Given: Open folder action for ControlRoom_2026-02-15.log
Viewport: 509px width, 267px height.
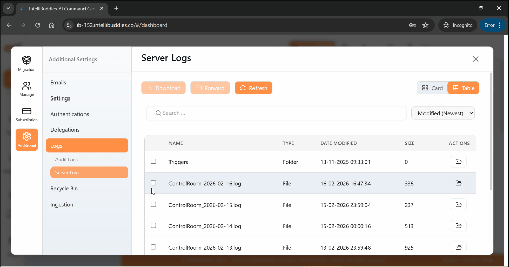Looking at the screenshot, I should click(x=458, y=205).
